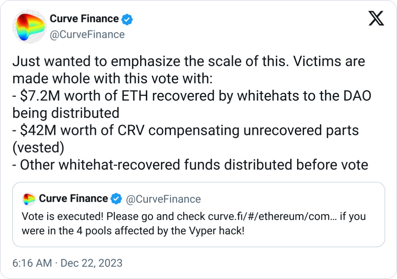Viewport: 397px width, 279px height.
Task: Click 'Other whitehat-recovered funds' line
Action: pos(190,165)
